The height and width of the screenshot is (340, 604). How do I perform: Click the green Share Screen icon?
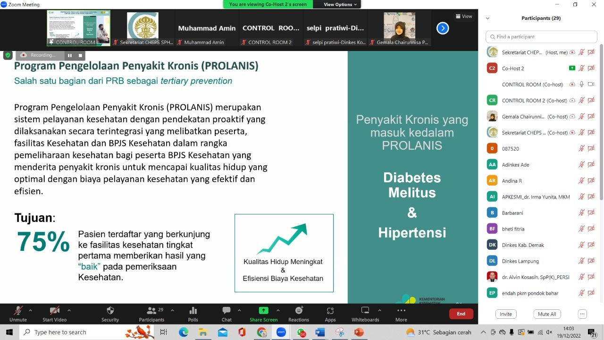tap(263, 311)
